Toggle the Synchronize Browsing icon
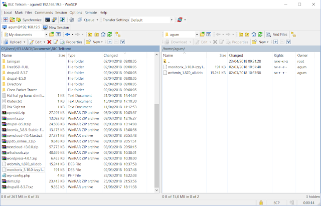The width and height of the screenshot is (321, 206). 62,20
